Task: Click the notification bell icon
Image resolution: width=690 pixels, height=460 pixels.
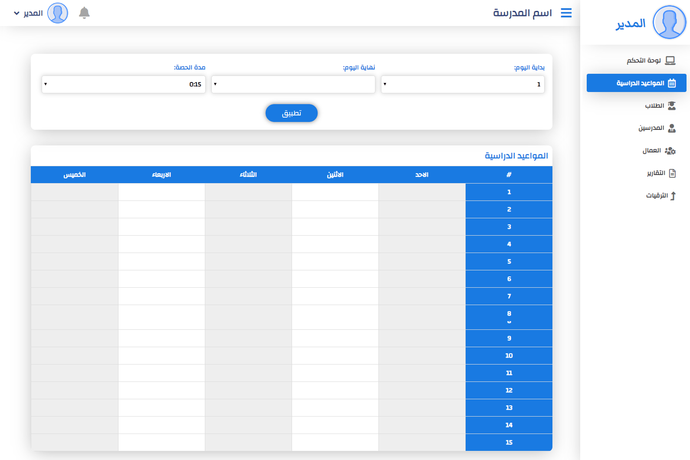Action: tap(84, 13)
